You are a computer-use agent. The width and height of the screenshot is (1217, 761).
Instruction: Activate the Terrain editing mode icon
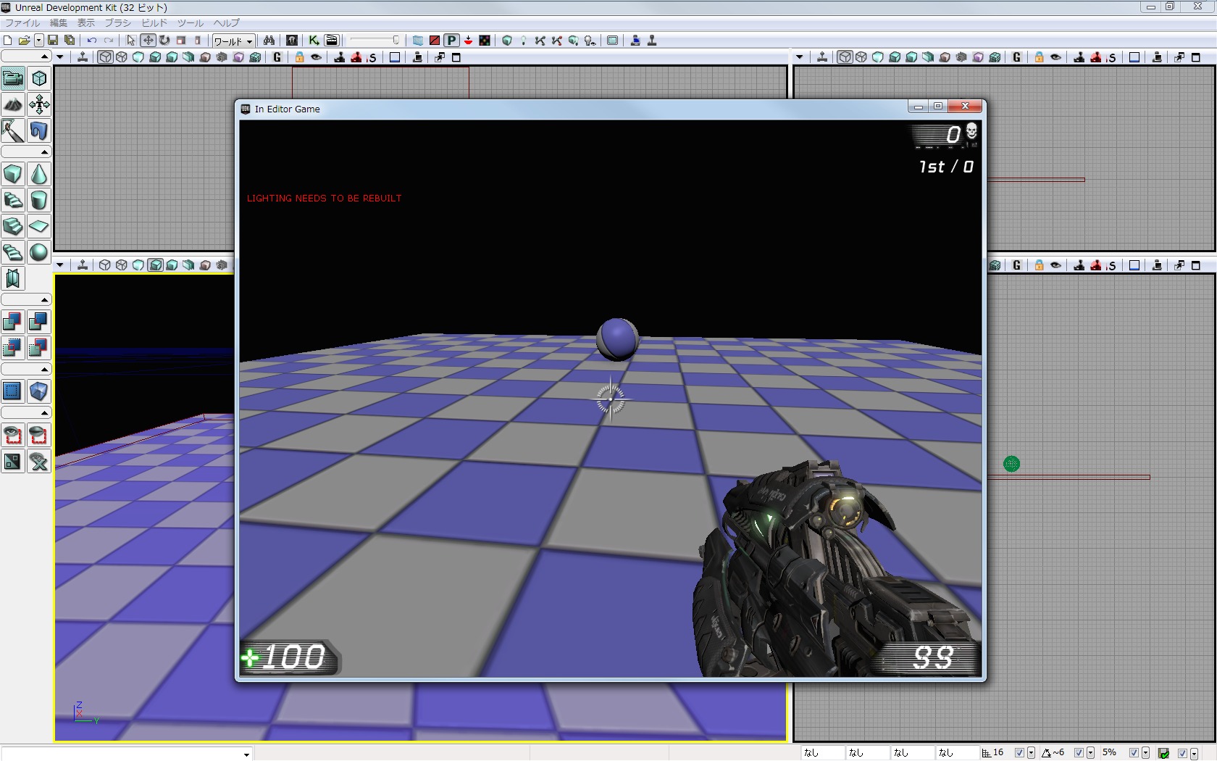tap(13, 105)
